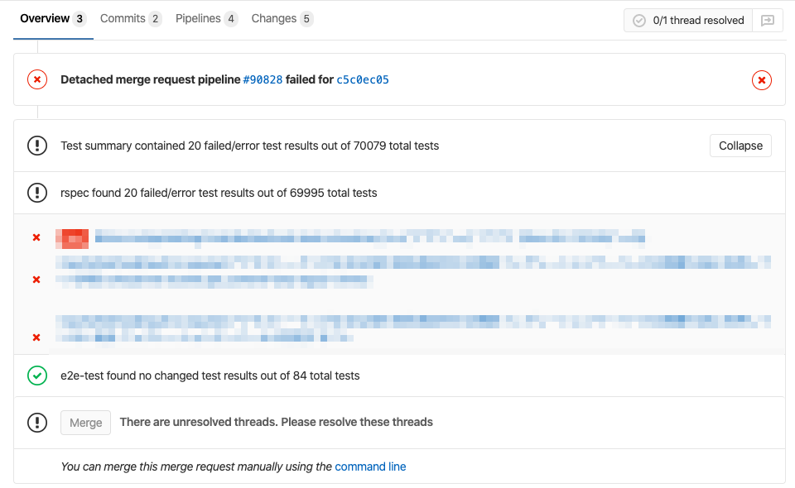Click the warning icon next to the rspec results
This screenshot has width=795, height=488.
36,193
